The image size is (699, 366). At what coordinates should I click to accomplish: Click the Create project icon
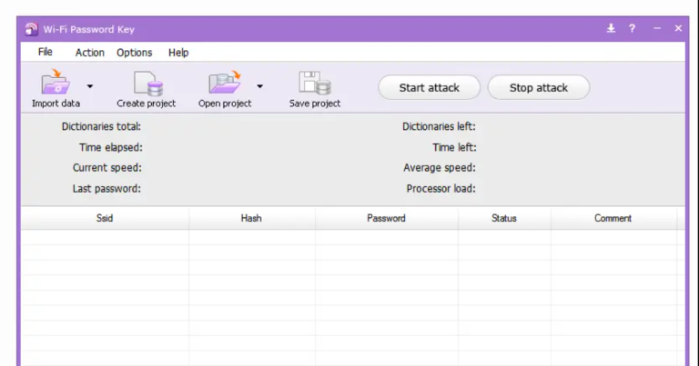(x=148, y=84)
